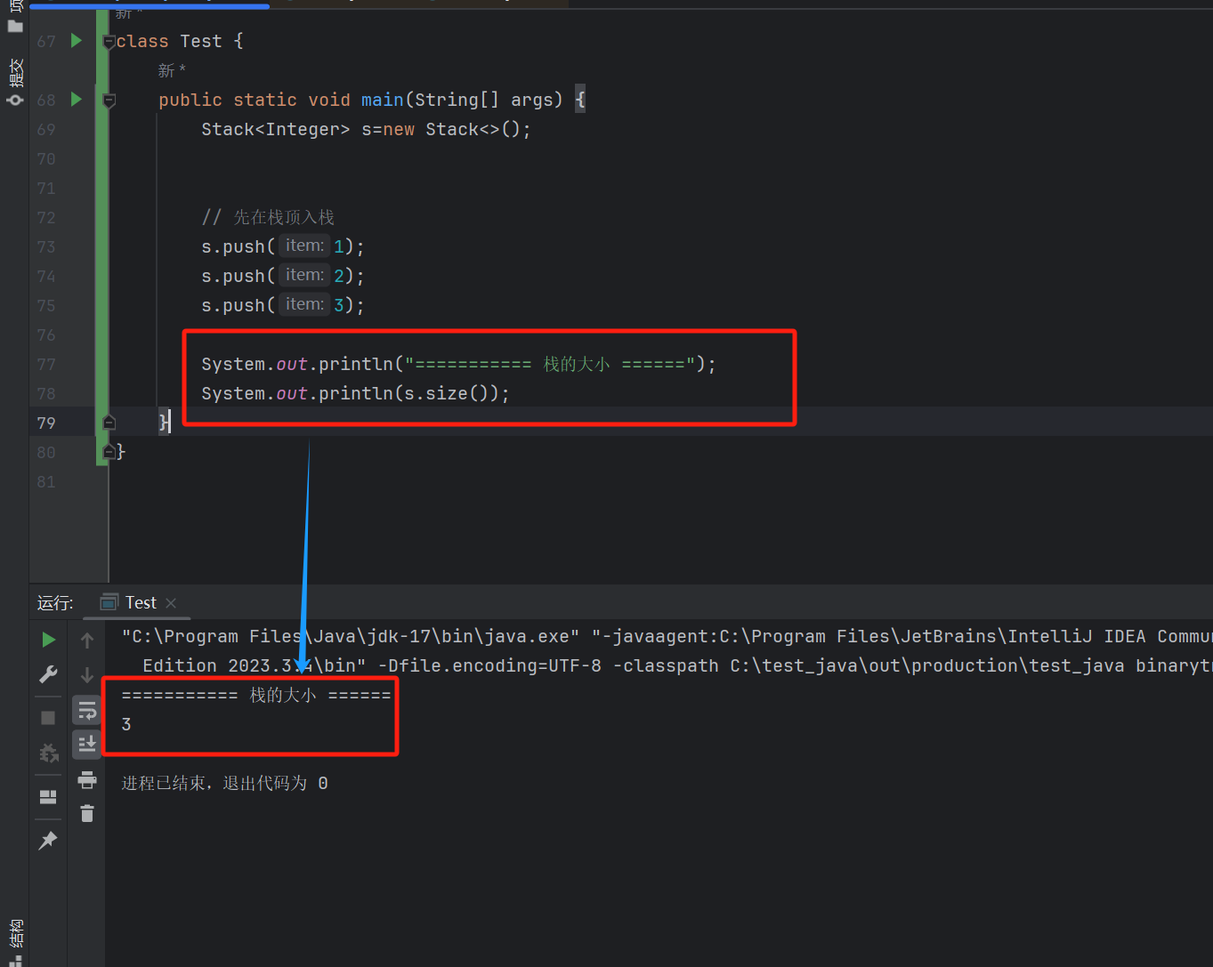
Task: Click the restore layout icon
Action: click(48, 797)
